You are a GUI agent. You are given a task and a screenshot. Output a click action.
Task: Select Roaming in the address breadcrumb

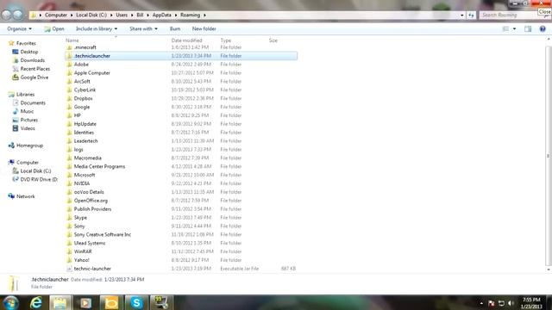click(x=190, y=15)
